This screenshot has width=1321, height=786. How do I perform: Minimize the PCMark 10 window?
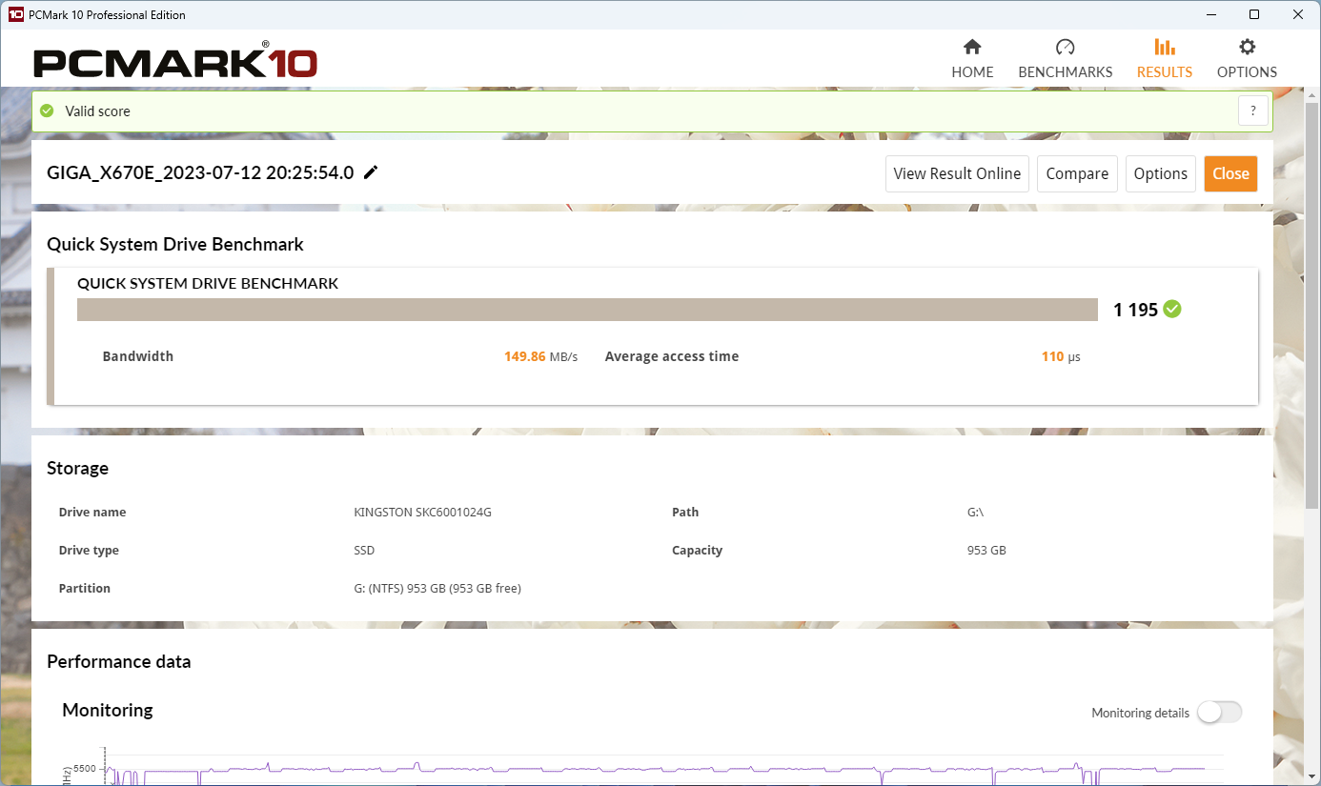click(1211, 14)
